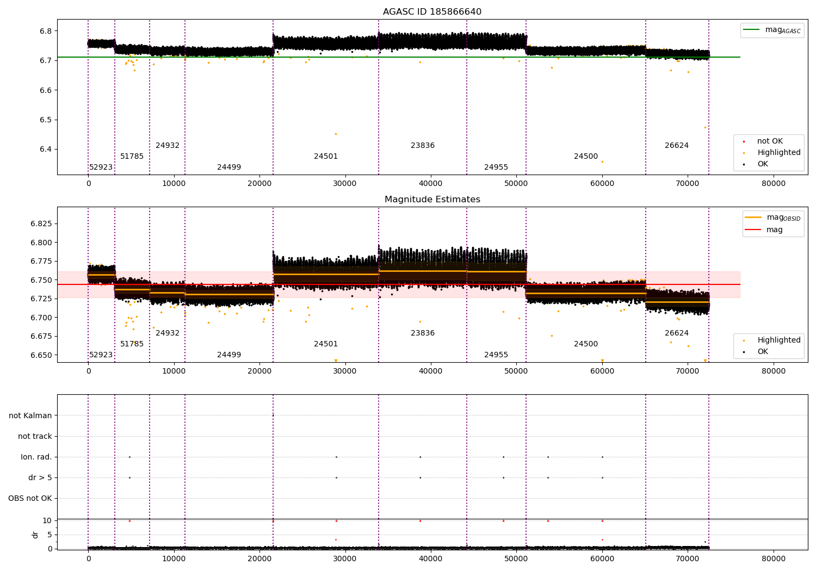816x571 pixels.
Task: Click obsid label 26624 in Magnitude Estimates plot
Action: tap(677, 333)
